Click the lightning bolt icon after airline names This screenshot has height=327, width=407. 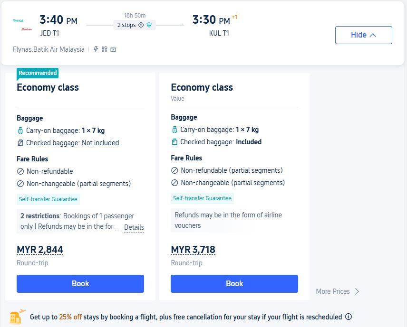click(x=96, y=49)
